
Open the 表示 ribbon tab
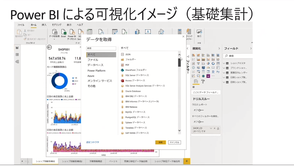pos(69,25)
